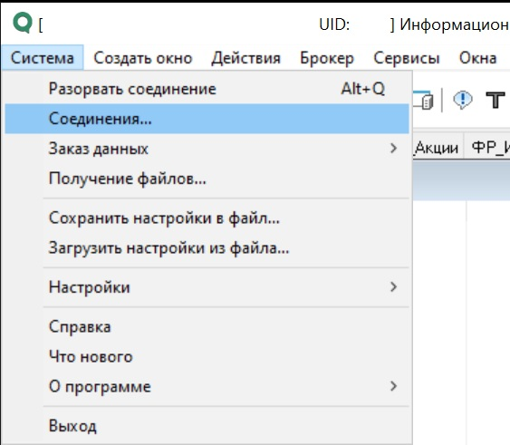510x445 pixels.
Task: Open the Действия menu
Action: [245, 58]
